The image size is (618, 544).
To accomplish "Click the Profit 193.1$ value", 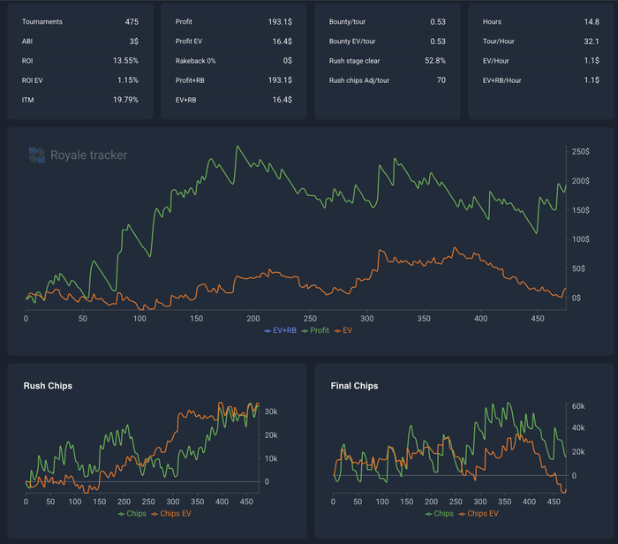I will tap(280, 22).
